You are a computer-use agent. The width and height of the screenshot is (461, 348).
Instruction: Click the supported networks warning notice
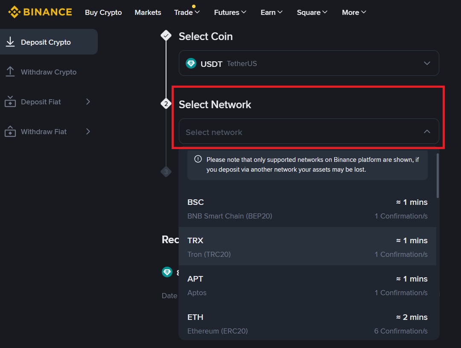307,164
